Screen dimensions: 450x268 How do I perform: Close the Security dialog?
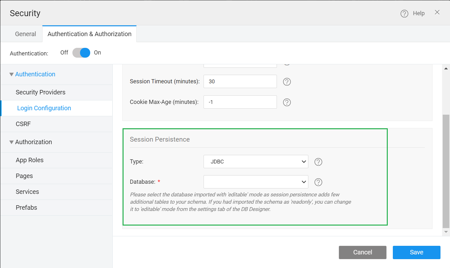click(x=437, y=12)
